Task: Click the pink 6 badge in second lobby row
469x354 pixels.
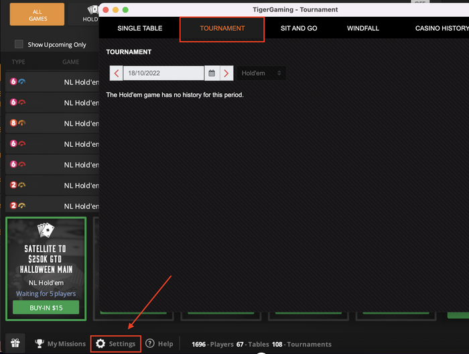Action: tap(13, 102)
